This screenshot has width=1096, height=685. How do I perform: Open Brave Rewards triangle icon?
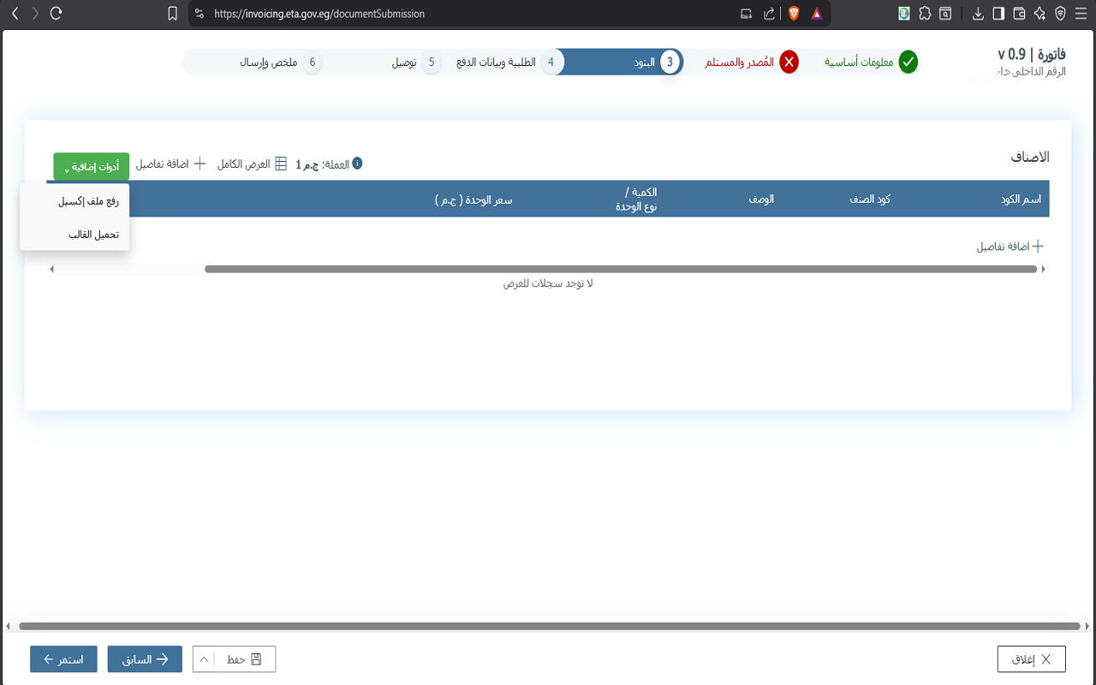click(x=817, y=14)
